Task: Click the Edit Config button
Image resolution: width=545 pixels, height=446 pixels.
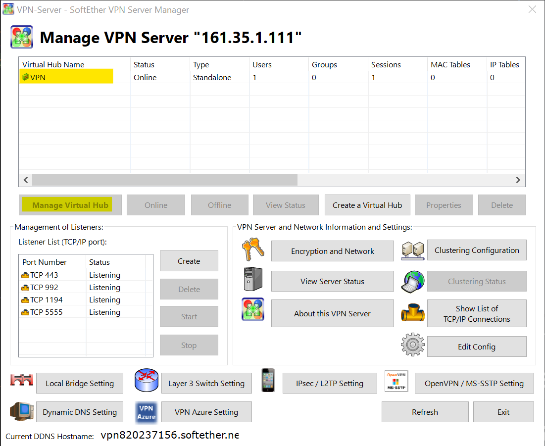Action: (x=477, y=346)
